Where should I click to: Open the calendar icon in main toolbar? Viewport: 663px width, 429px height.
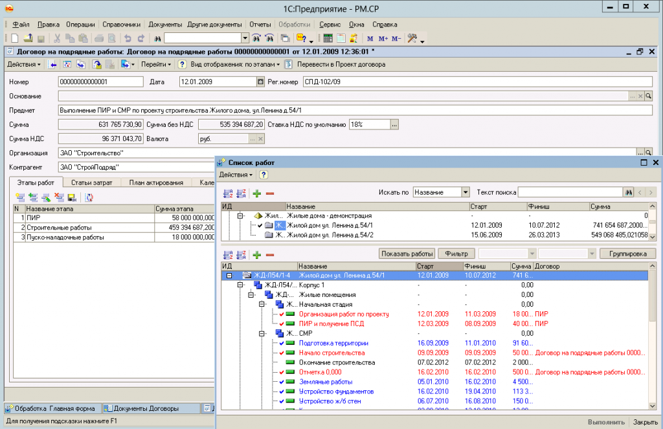click(341, 38)
